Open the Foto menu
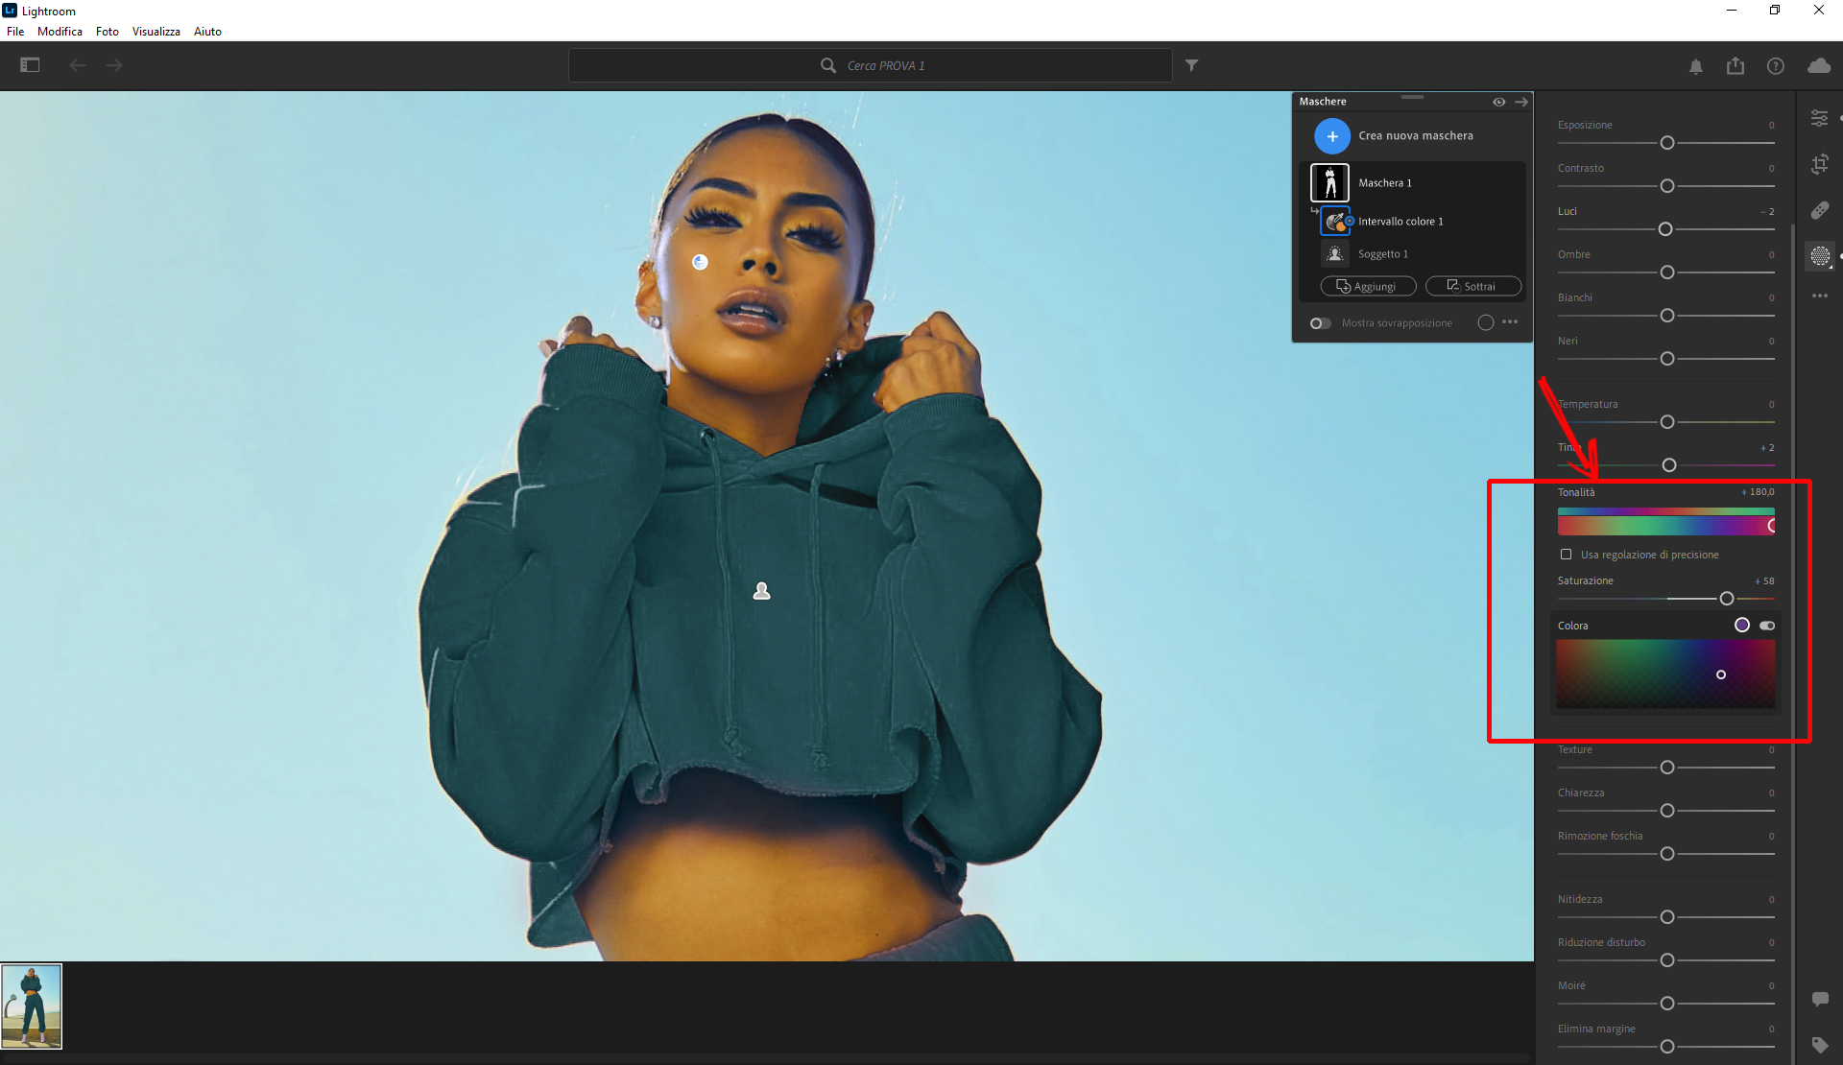Screen dimensions: 1843x1065 (107, 32)
